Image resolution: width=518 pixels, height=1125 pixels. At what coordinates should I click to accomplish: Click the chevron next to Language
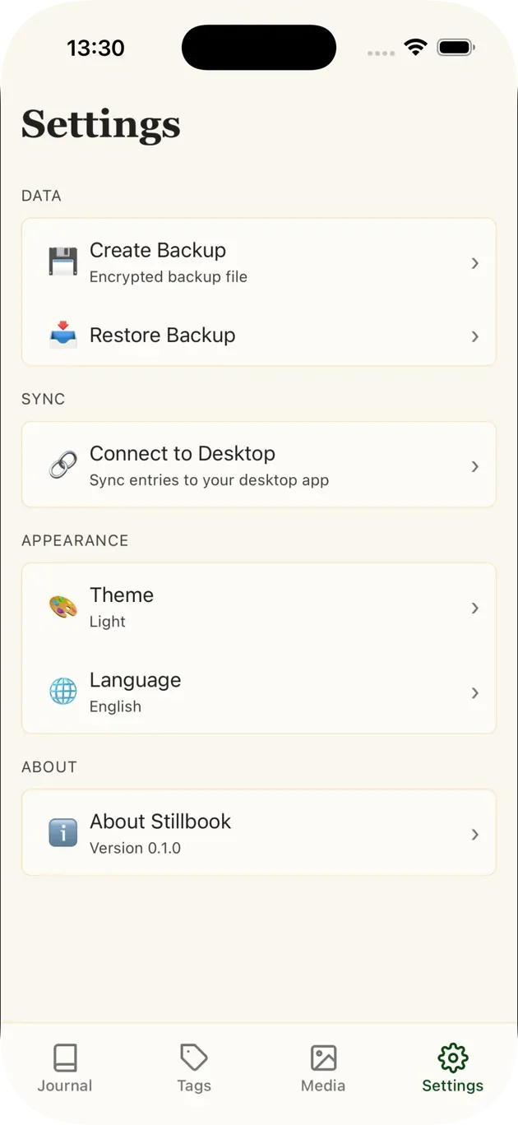[x=475, y=692]
